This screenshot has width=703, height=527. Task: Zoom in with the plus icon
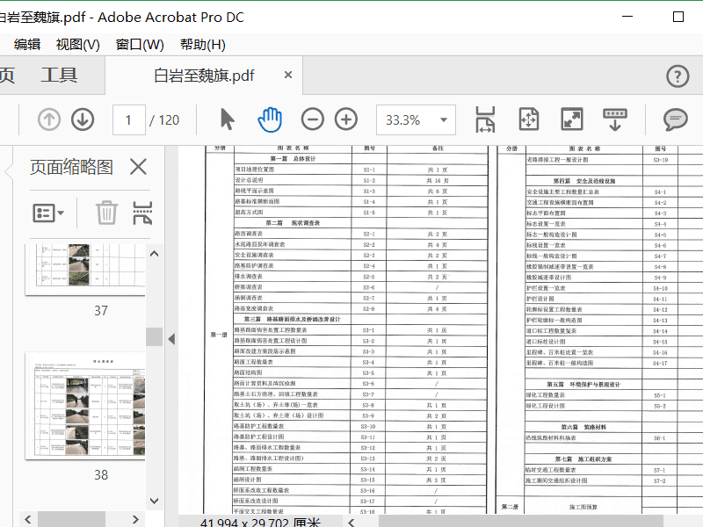(x=346, y=120)
